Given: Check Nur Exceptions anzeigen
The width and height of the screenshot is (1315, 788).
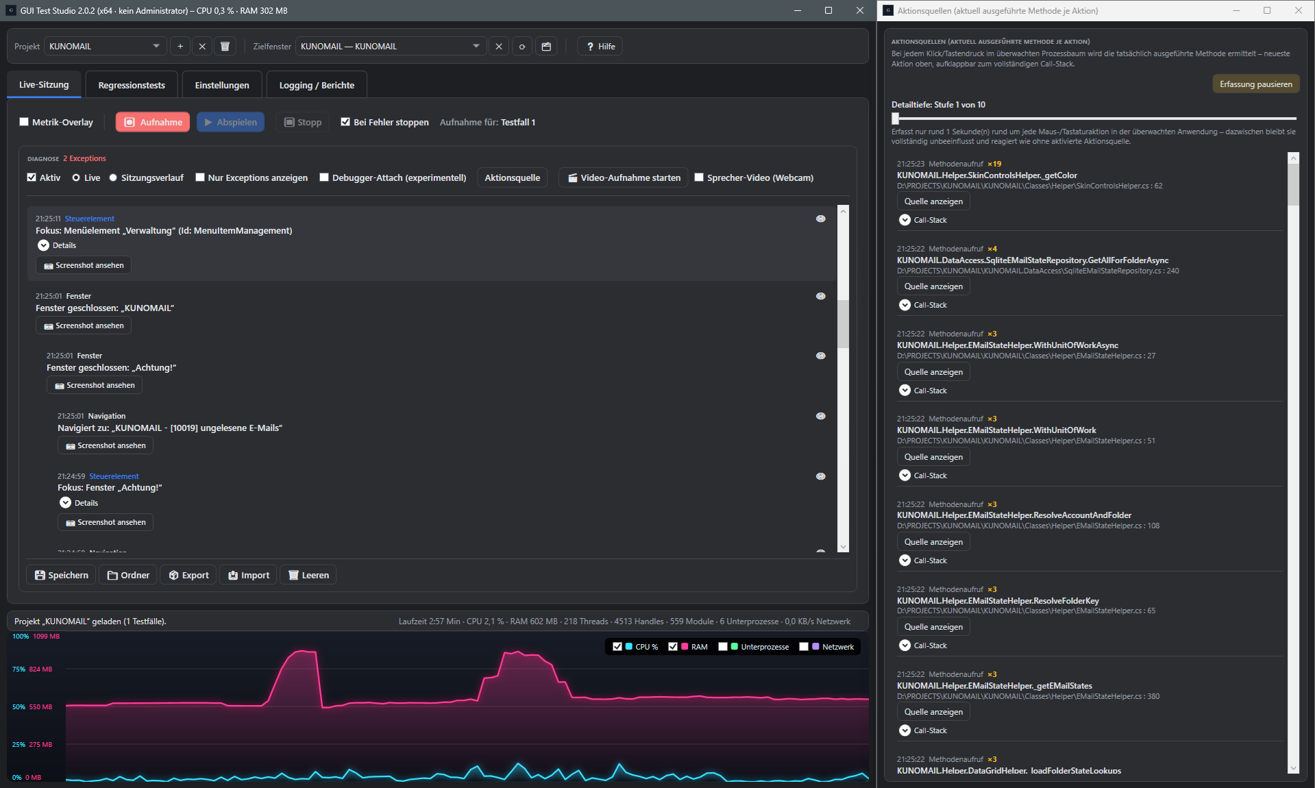Looking at the screenshot, I should (x=200, y=177).
